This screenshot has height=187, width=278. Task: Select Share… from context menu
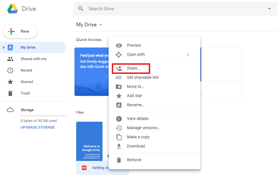pyautogui.click(x=133, y=68)
